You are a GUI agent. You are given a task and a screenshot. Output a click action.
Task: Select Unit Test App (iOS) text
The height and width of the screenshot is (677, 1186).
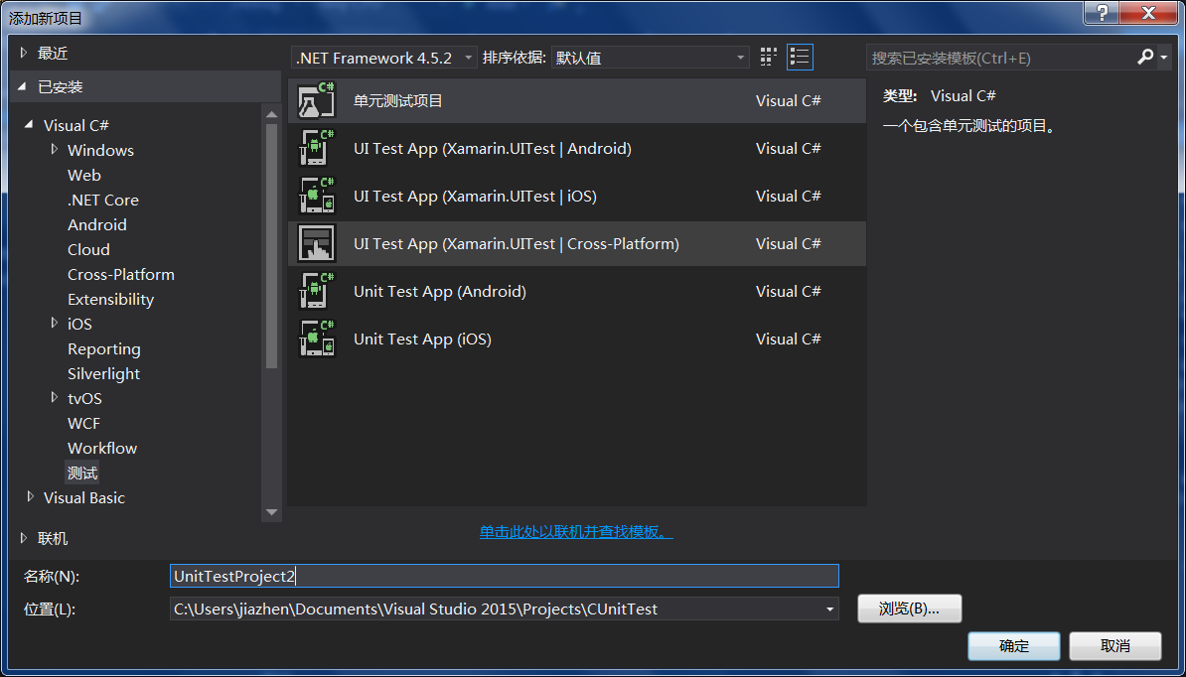pyautogui.click(x=423, y=339)
